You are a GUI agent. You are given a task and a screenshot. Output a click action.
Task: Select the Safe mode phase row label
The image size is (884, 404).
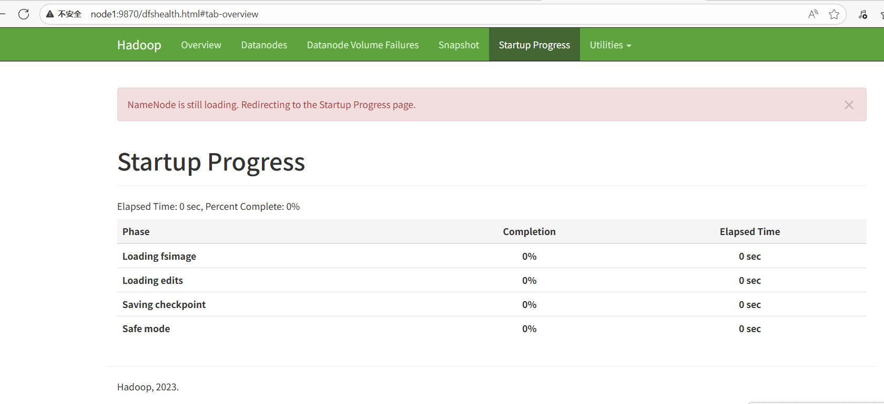(x=146, y=329)
